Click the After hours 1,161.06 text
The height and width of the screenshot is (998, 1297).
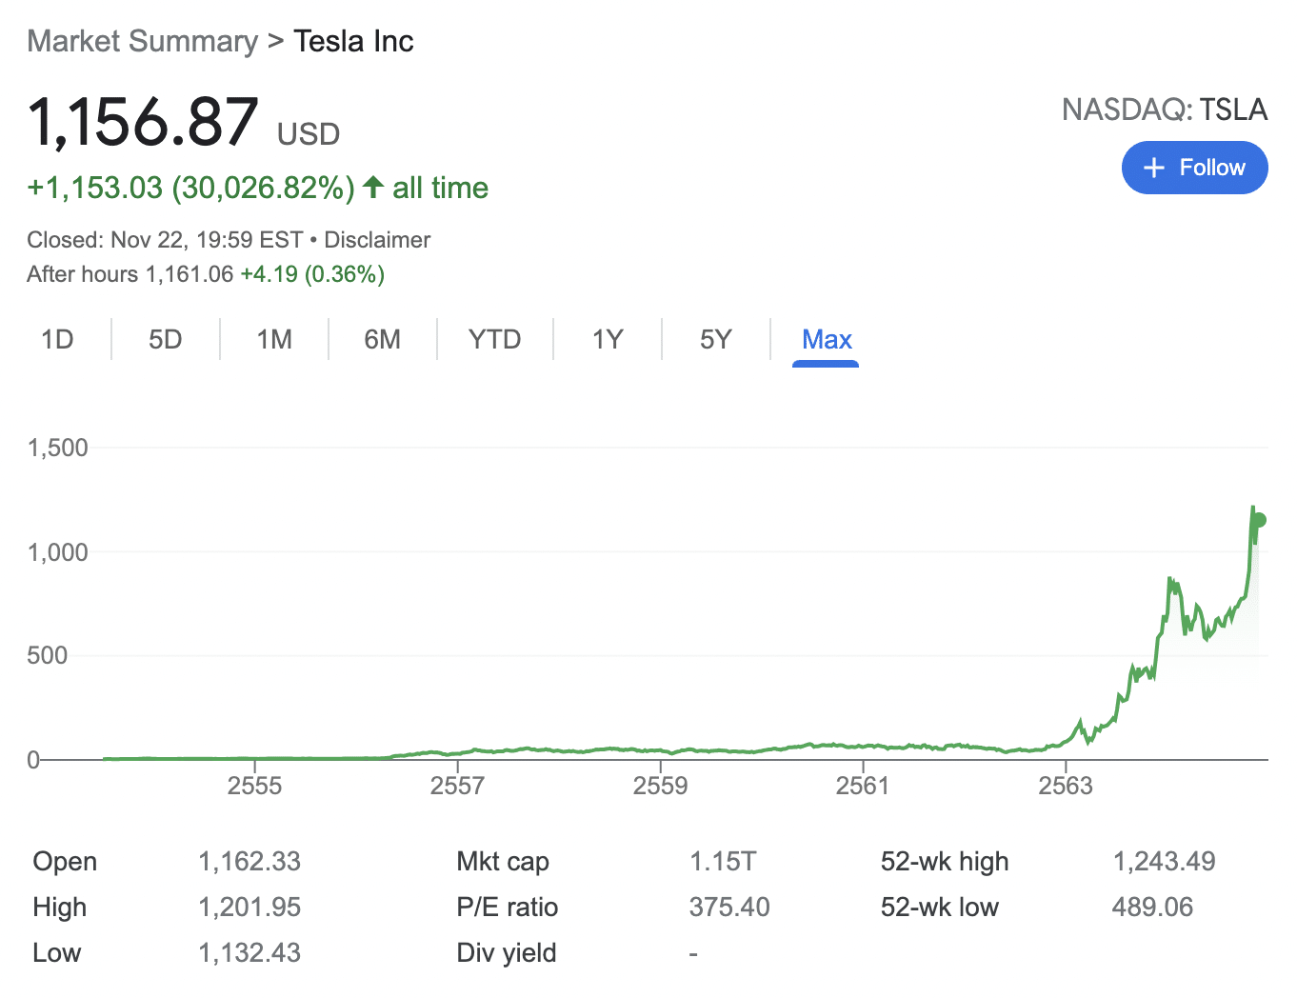(130, 274)
